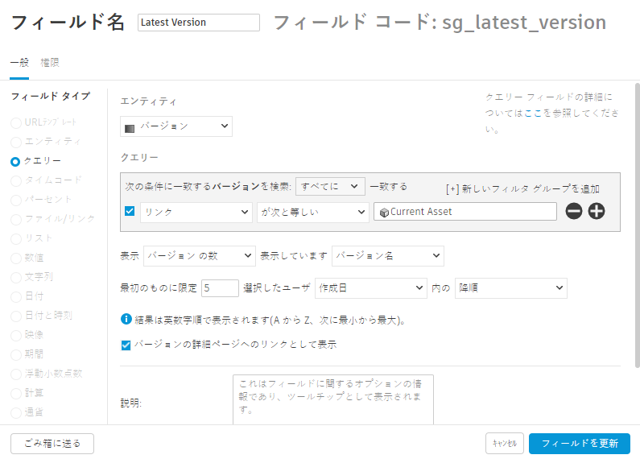This screenshot has width=640, height=459.
Task: Open the ここ help link
Action: point(531,114)
